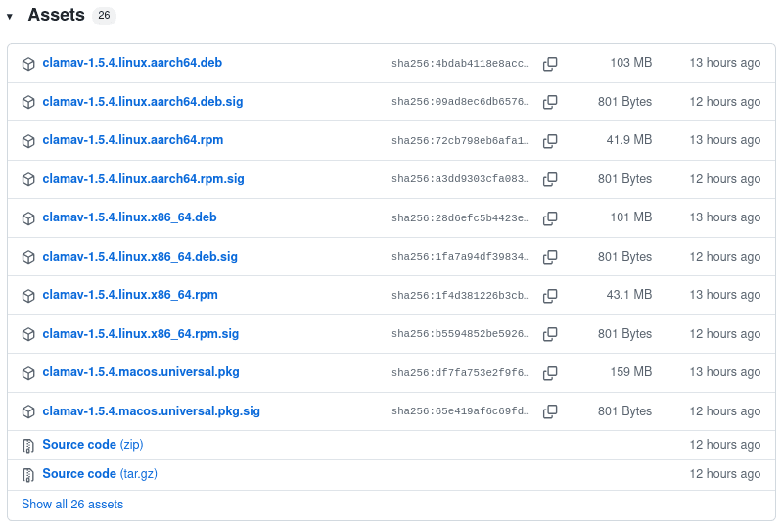The image size is (782, 530).
Task: Click timestamp in macos.universal.pkg row
Action: [x=725, y=372]
